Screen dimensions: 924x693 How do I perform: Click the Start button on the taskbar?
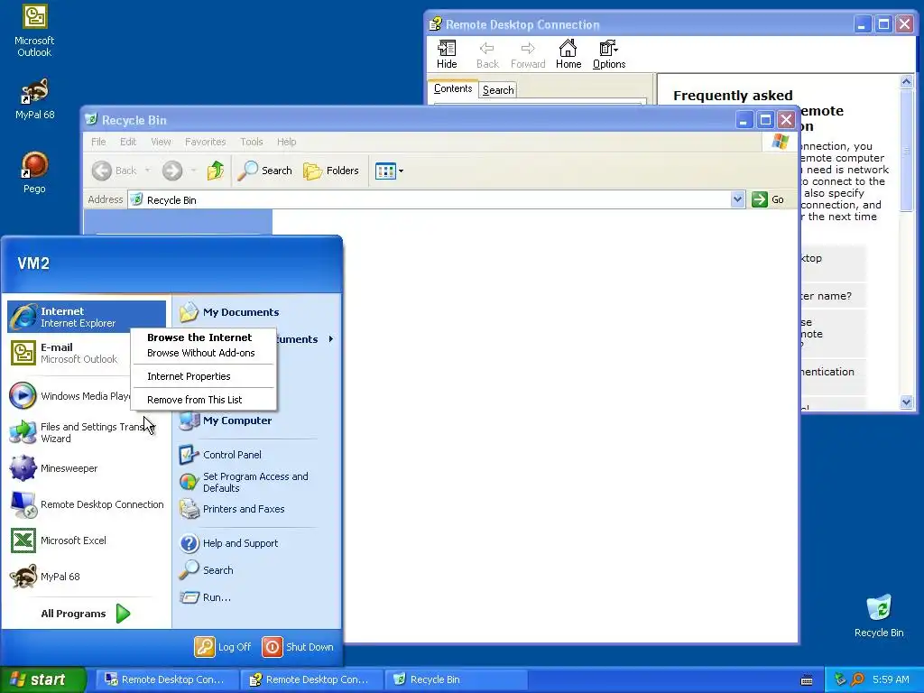(x=43, y=679)
